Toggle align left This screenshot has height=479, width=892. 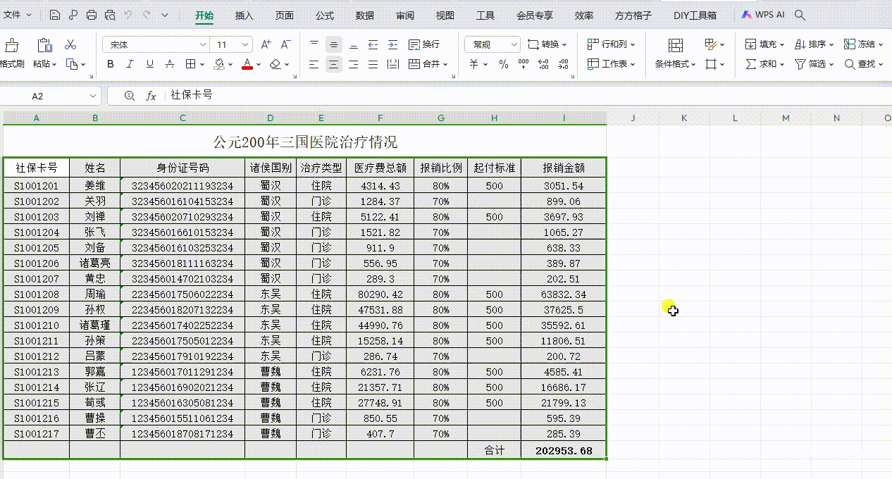click(x=314, y=64)
